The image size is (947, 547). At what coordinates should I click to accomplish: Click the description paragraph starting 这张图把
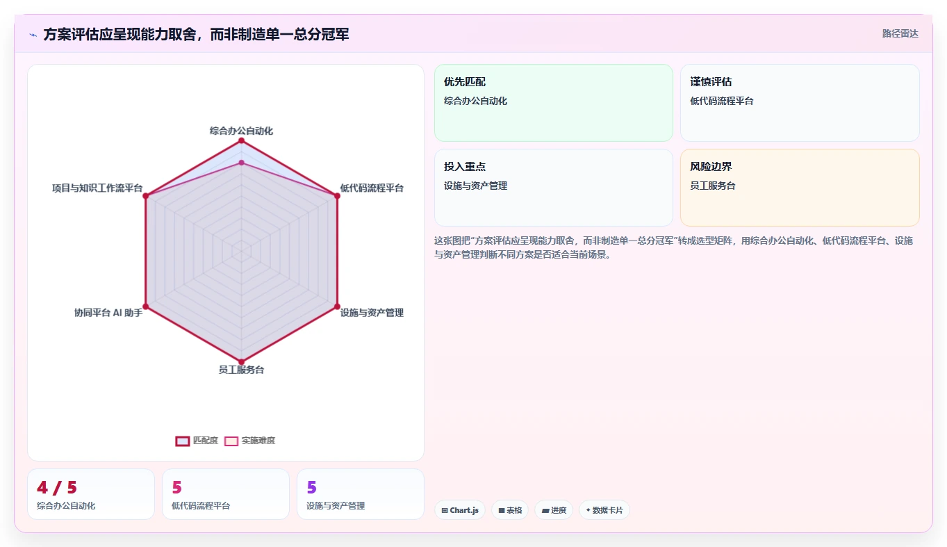(x=674, y=247)
